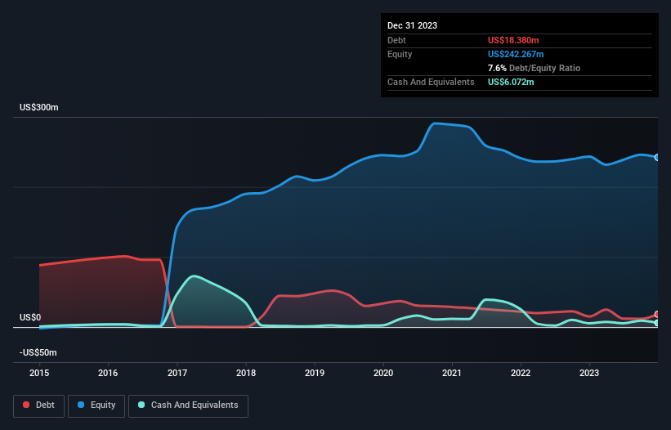Click the teal Cash And Equivalents legend dot
The height and width of the screenshot is (430, 671).
[x=141, y=405]
